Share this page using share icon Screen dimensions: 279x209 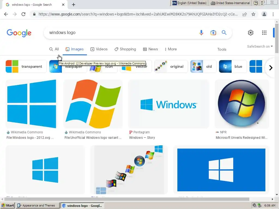(245, 14)
